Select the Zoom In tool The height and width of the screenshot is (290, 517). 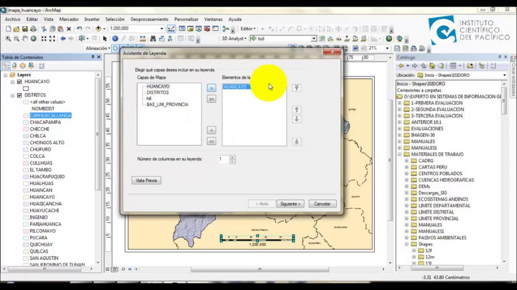(8, 39)
